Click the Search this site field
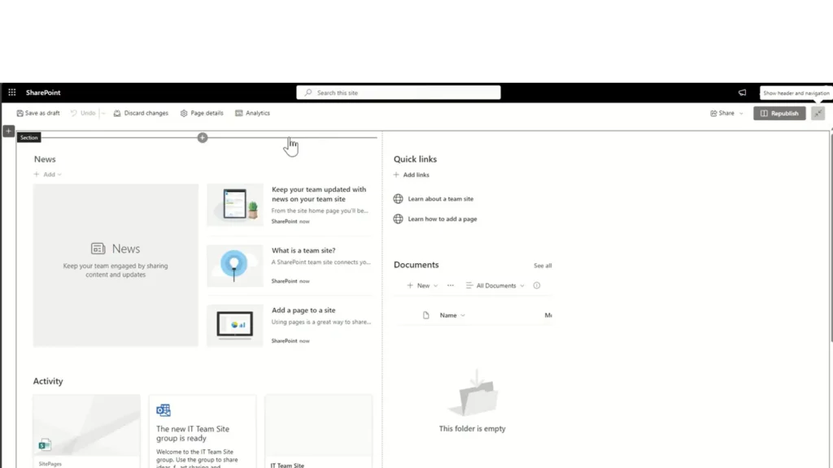Viewport: 833px width, 468px height. coord(398,92)
